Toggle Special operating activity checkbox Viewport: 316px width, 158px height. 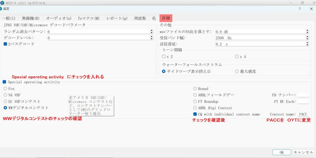[4, 82]
